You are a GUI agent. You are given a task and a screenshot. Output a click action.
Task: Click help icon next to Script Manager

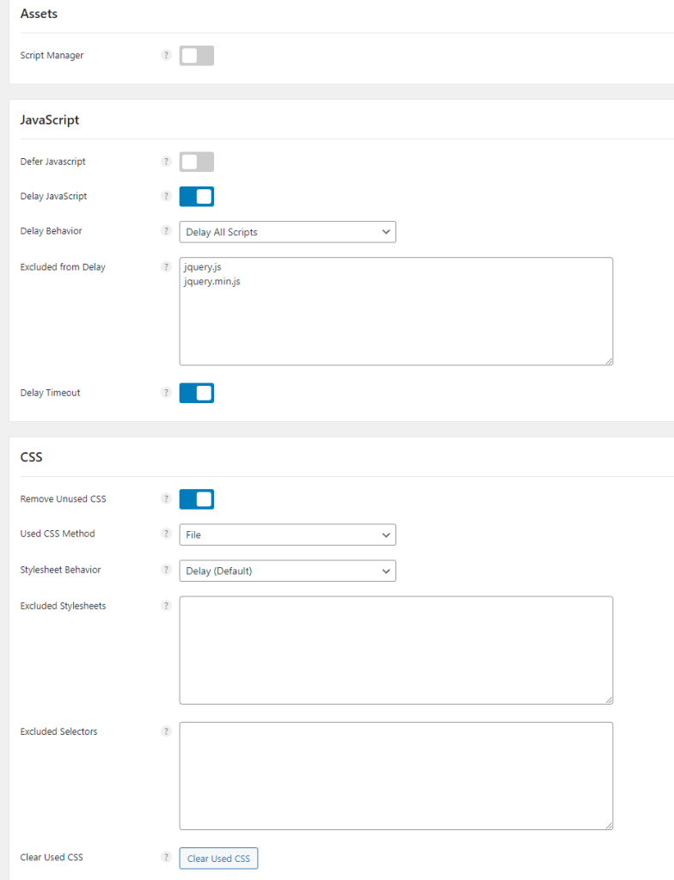[166, 55]
